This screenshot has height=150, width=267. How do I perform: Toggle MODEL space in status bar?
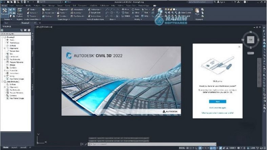(x=182, y=148)
